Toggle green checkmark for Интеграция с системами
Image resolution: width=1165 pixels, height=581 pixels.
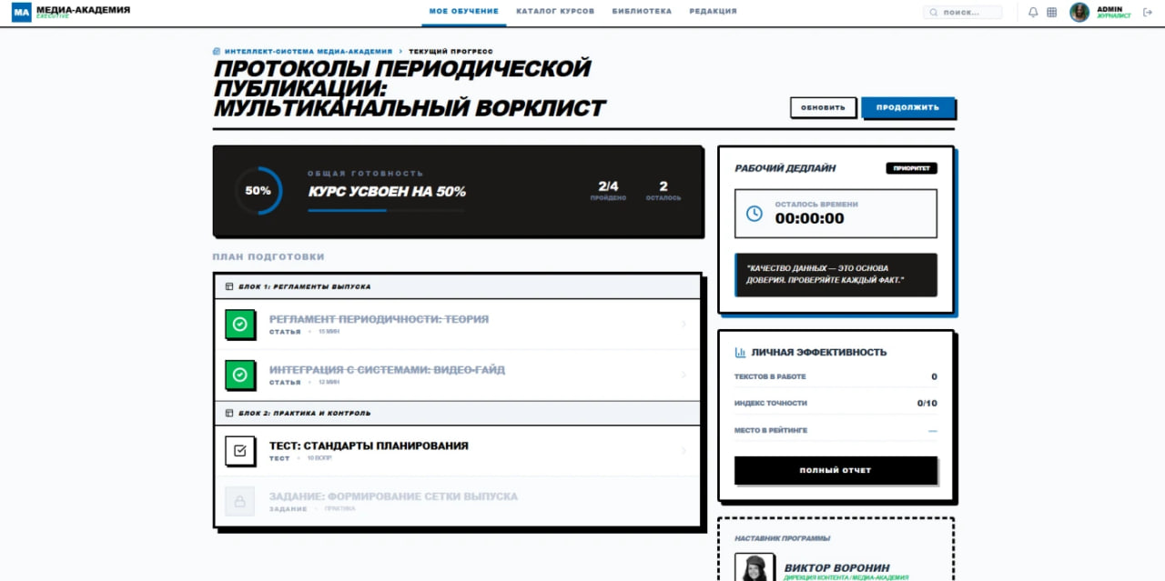tap(239, 375)
